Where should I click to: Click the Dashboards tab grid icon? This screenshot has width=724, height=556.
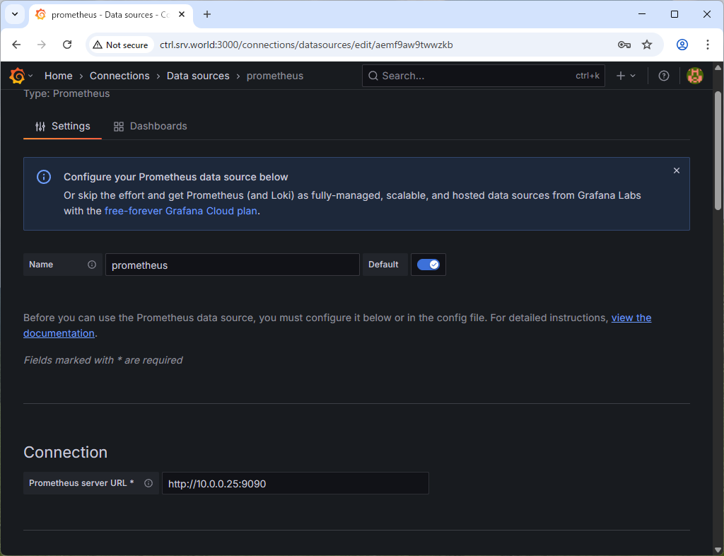pyautogui.click(x=119, y=127)
